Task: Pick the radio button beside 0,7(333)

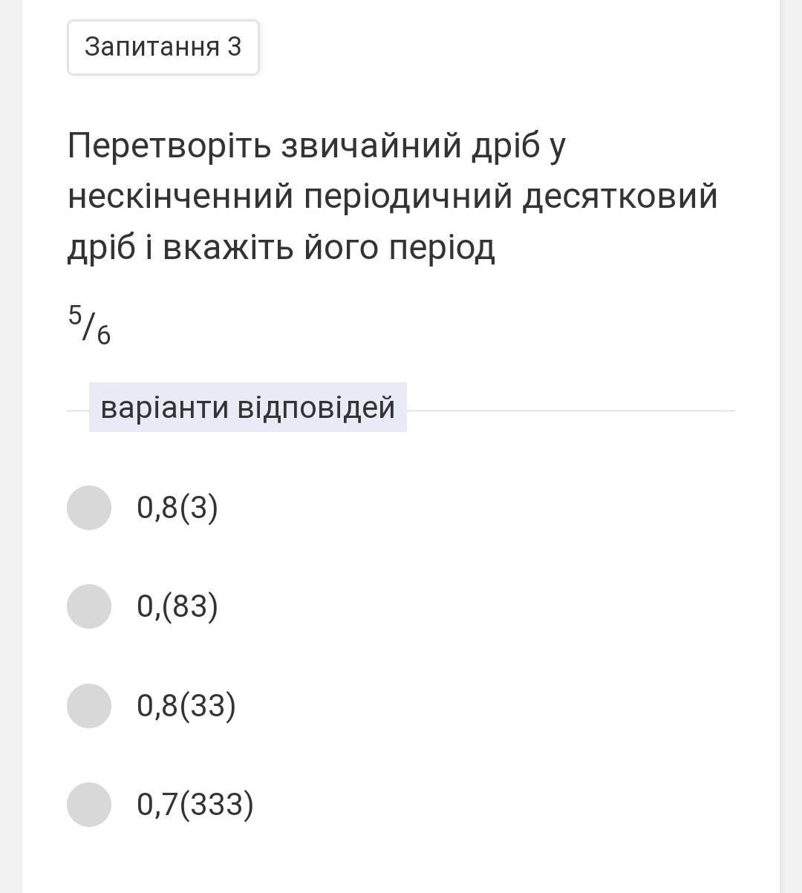Action: click(x=89, y=805)
